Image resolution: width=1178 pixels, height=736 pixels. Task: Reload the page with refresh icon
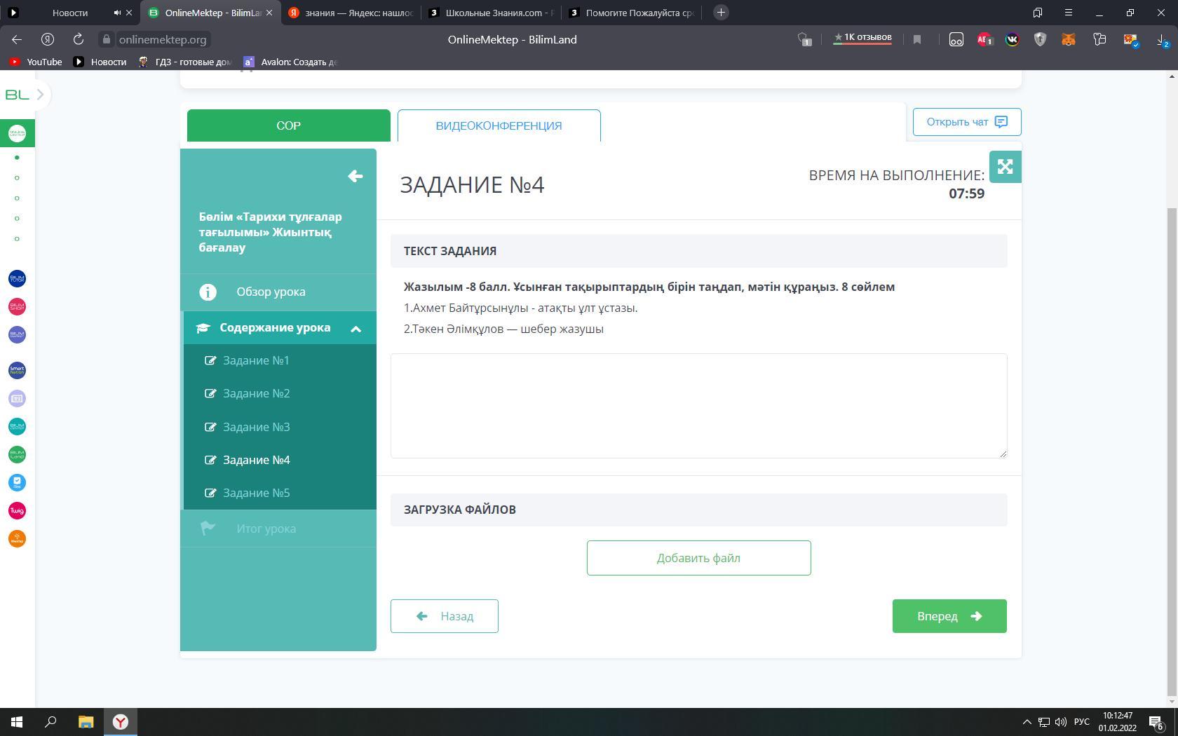click(x=79, y=40)
